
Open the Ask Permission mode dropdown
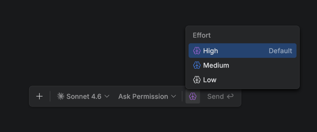pyautogui.click(x=143, y=96)
